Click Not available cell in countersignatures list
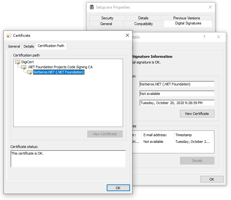This screenshot has width=231, height=200. pyautogui.click(x=153, y=142)
